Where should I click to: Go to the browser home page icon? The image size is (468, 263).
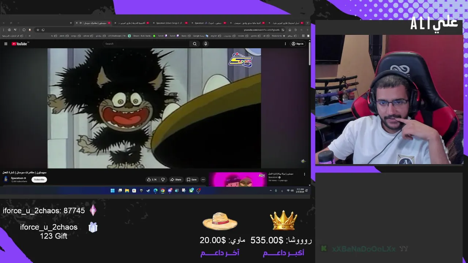coord(290,30)
